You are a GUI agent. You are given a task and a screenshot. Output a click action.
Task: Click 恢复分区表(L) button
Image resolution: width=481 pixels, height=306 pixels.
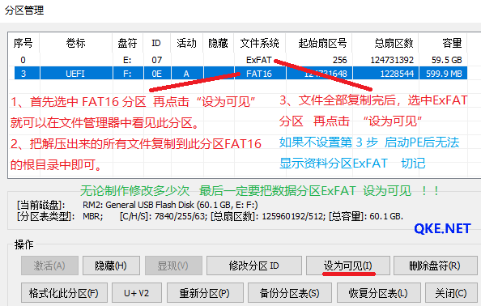[x=378, y=293]
